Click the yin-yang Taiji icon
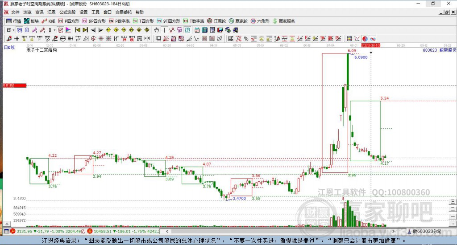This screenshot has height=245, width=457. click(365, 39)
